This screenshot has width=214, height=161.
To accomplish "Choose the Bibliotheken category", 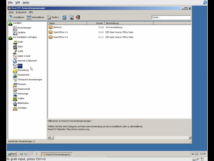I will point(23,103).
